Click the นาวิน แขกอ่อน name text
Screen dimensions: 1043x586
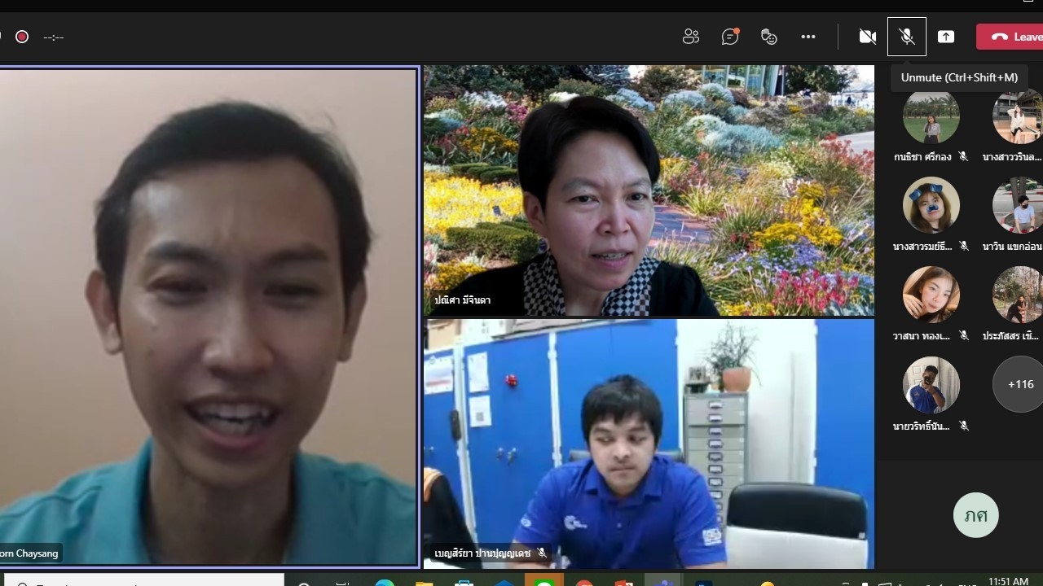point(1013,247)
